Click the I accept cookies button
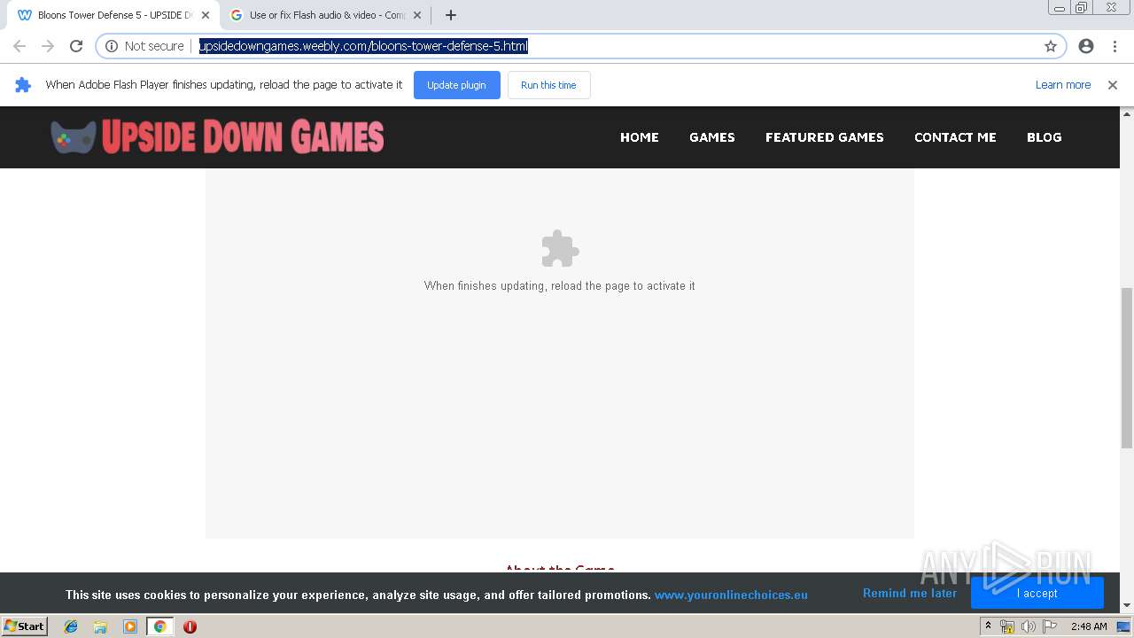1134x638 pixels. tap(1037, 593)
